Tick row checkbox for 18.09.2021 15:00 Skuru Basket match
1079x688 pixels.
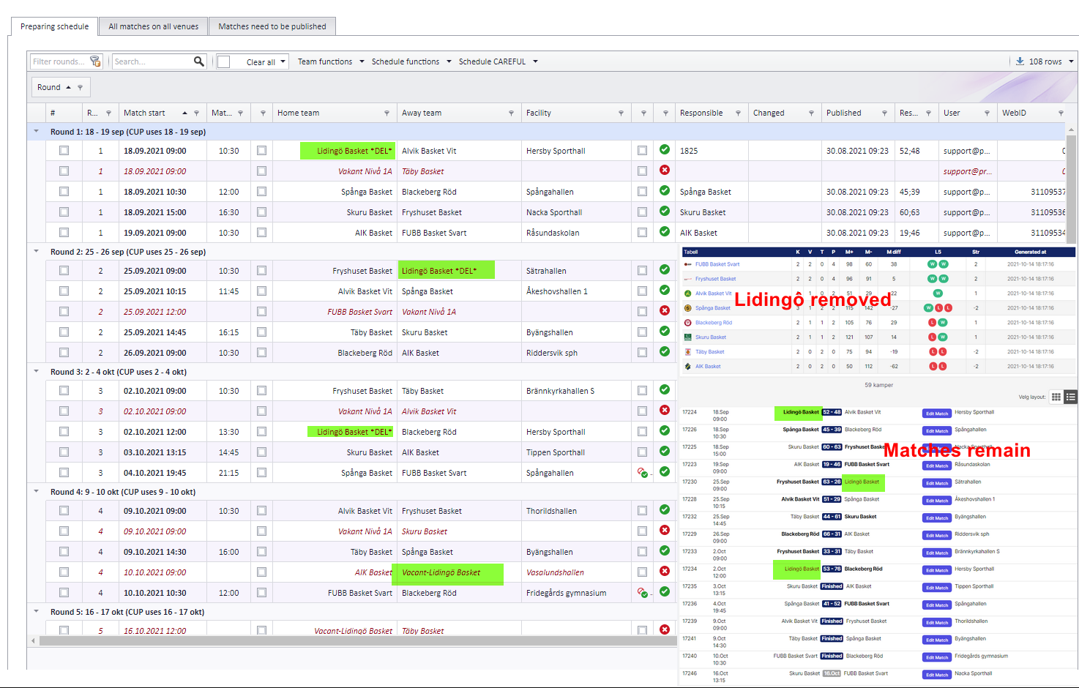coord(64,212)
